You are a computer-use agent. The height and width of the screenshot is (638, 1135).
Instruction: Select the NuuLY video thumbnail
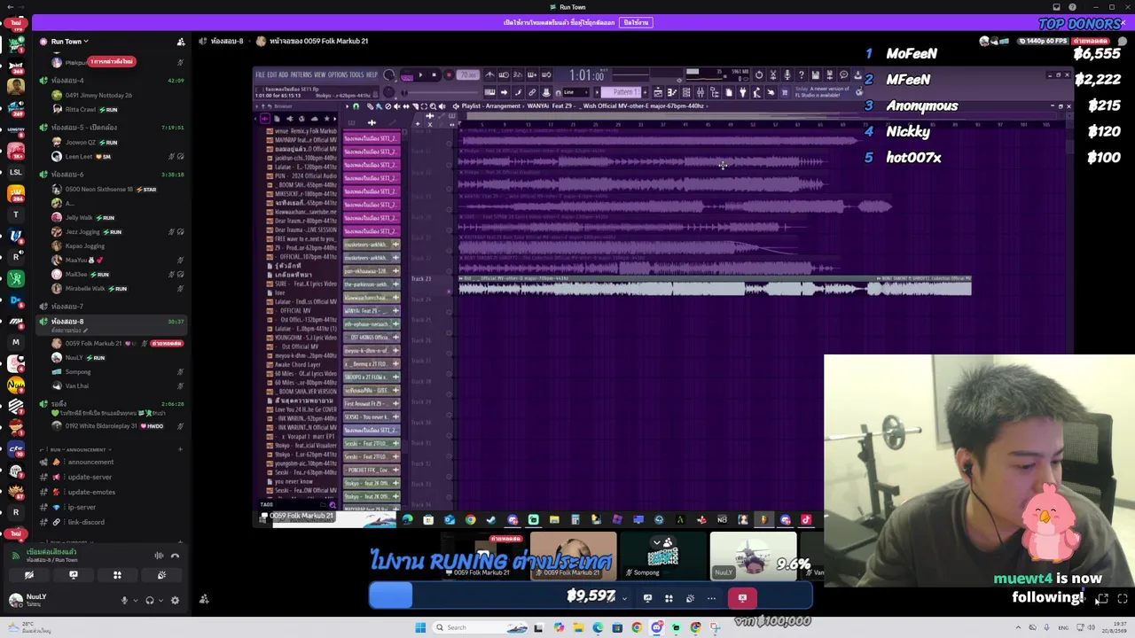(x=753, y=556)
